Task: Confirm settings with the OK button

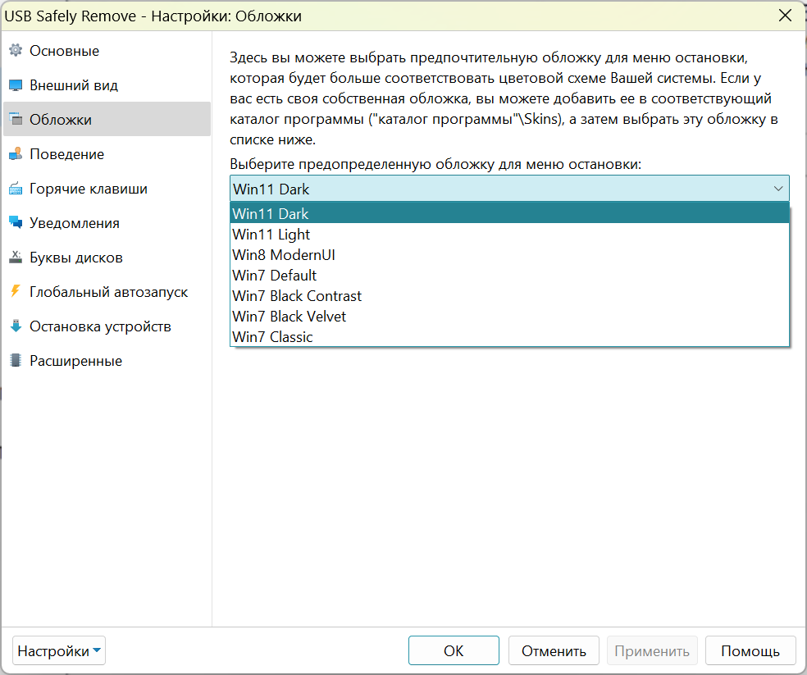Action: point(454,650)
